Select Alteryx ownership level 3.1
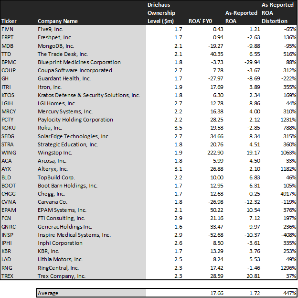This screenshot has height=298, width=298. click(x=178, y=169)
